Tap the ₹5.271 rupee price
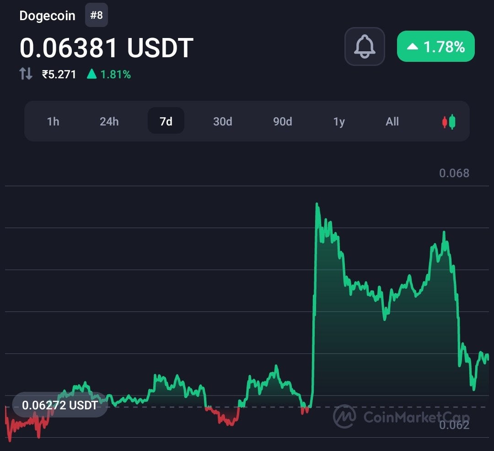Viewport: 494px width, 451px height. tap(59, 75)
